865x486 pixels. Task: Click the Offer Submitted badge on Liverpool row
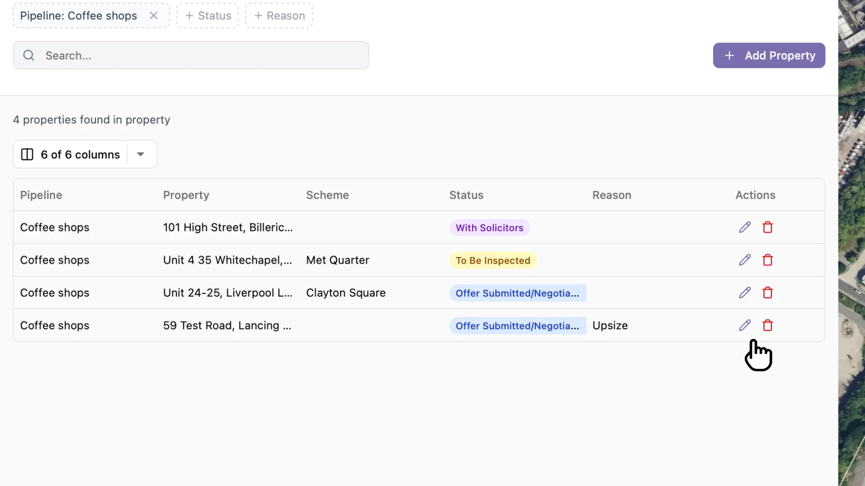pyautogui.click(x=517, y=292)
